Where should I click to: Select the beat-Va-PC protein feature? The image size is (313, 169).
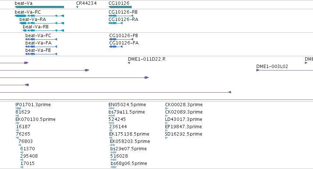[x=38, y=36]
